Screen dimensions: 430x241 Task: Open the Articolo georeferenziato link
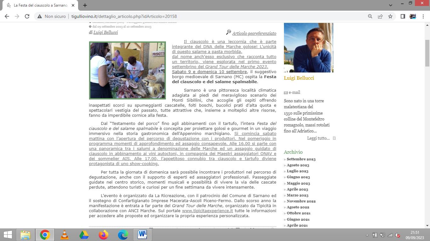click(x=254, y=33)
